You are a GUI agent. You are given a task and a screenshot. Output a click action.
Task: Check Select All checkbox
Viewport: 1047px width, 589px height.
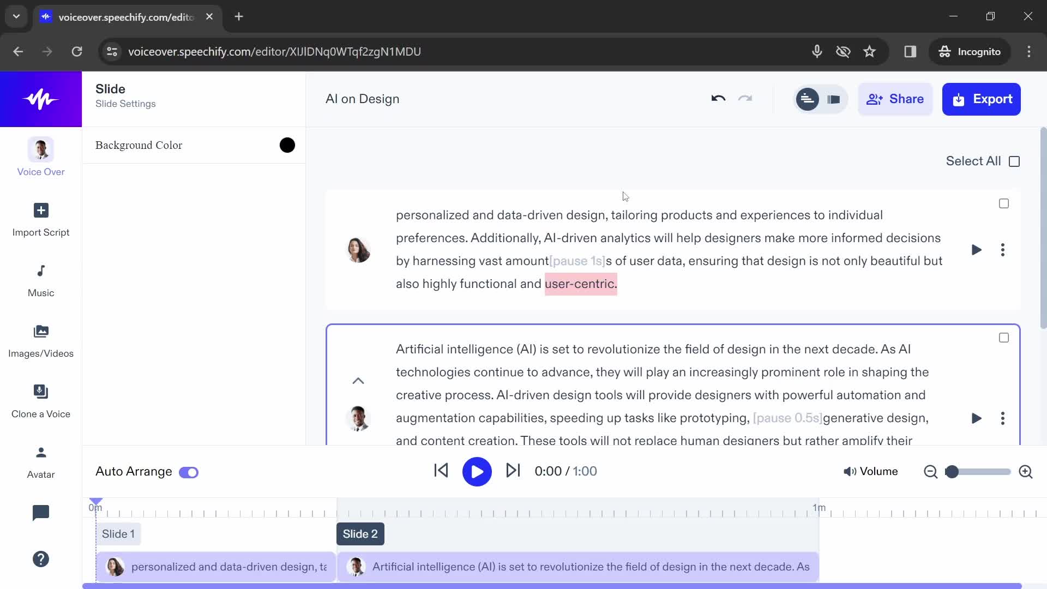click(1014, 161)
